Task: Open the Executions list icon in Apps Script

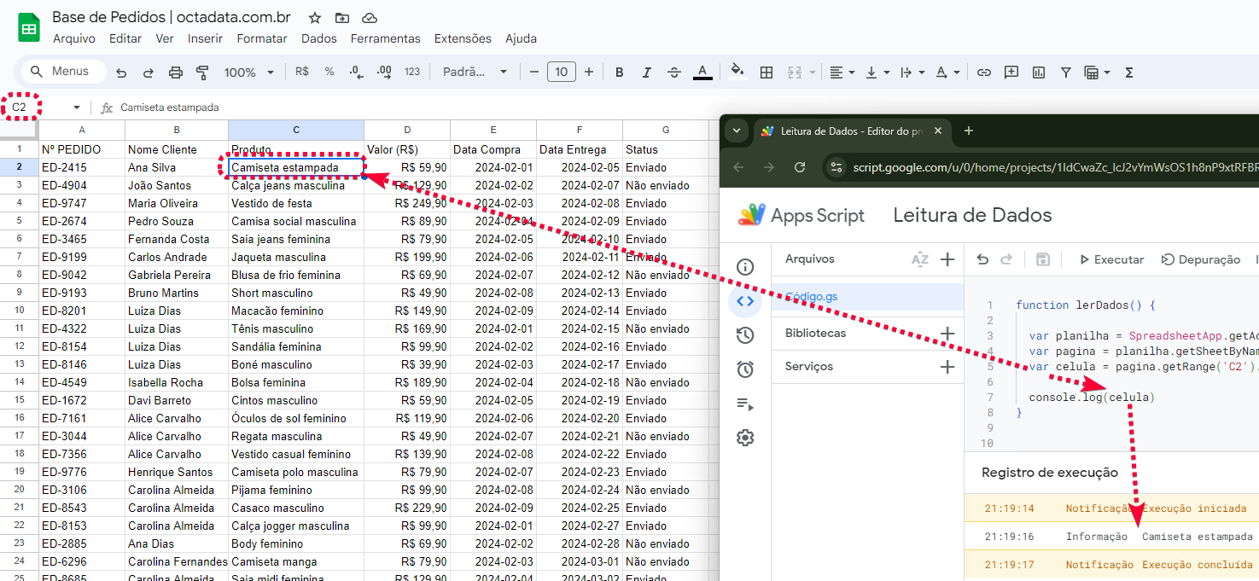Action: tap(745, 404)
